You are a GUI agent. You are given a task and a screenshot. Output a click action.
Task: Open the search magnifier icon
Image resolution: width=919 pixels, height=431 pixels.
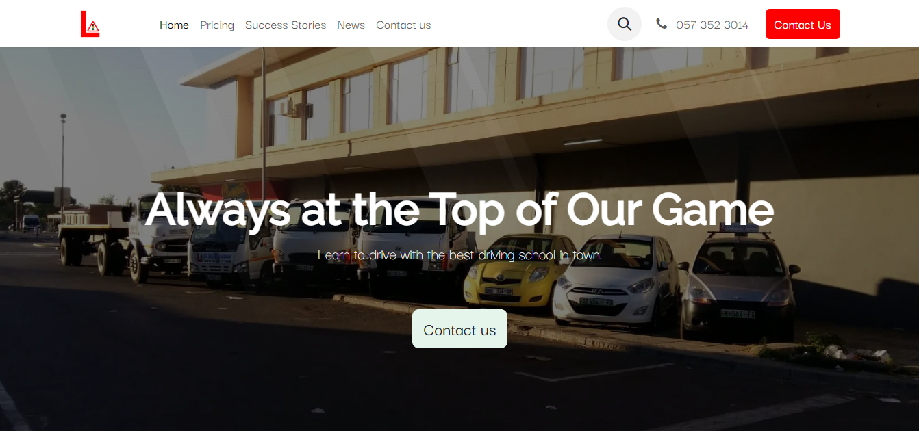coord(625,24)
